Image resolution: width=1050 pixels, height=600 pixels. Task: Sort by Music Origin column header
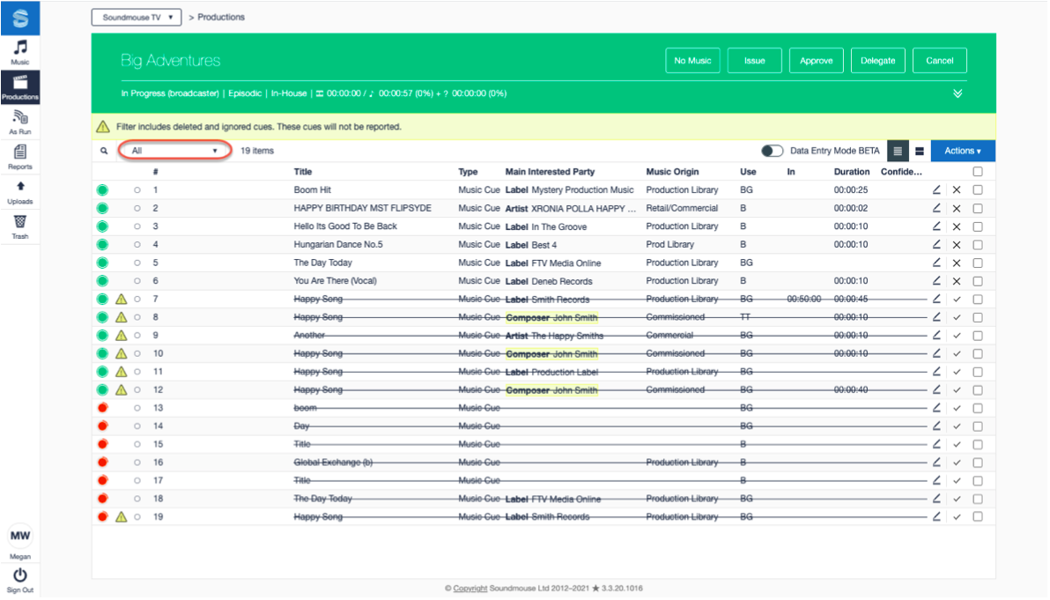pyautogui.click(x=672, y=172)
